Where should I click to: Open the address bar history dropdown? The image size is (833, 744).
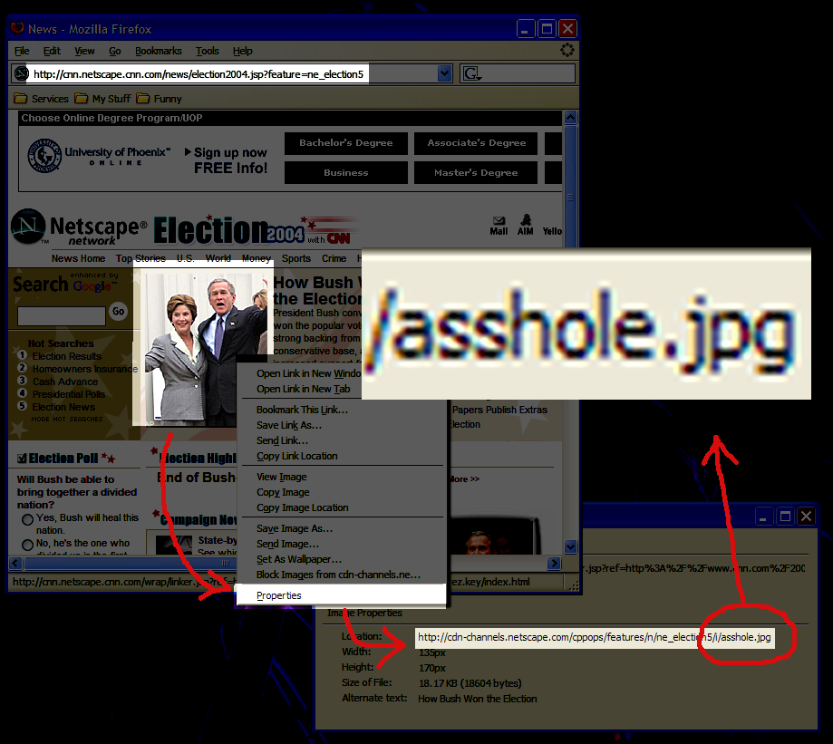pyautogui.click(x=443, y=72)
